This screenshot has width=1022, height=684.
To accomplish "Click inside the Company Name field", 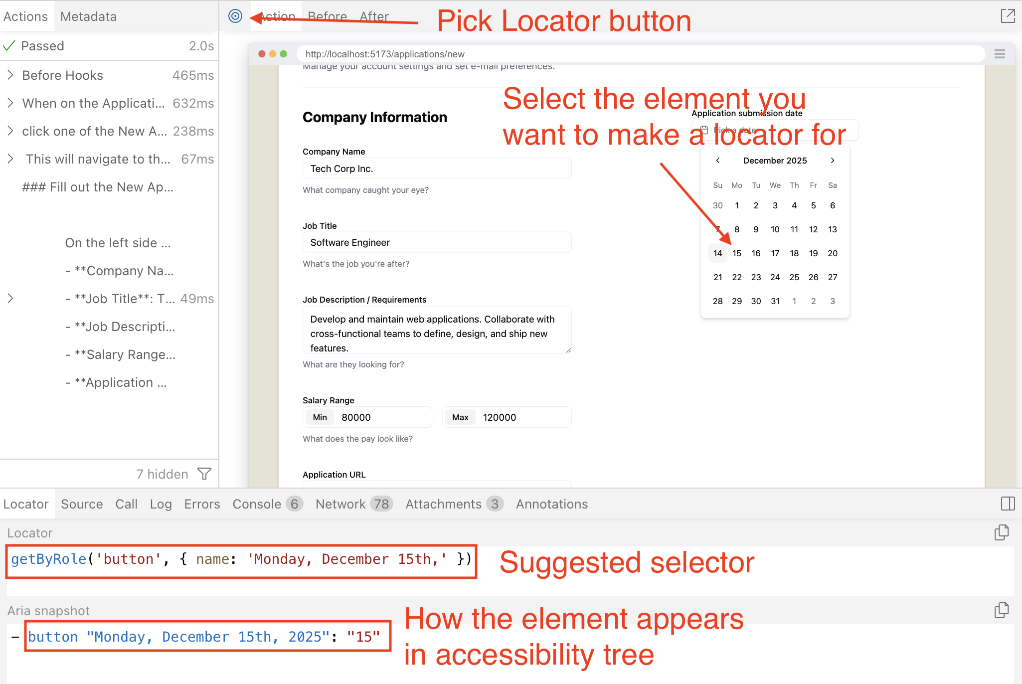I will point(436,169).
